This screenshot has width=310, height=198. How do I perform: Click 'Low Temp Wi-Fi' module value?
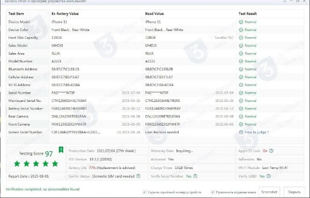pos(275,168)
